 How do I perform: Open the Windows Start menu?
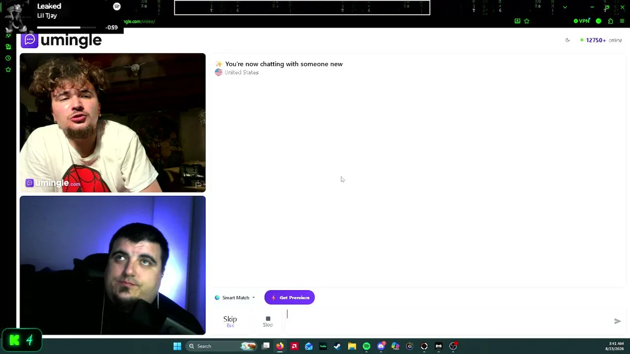[177, 346]
